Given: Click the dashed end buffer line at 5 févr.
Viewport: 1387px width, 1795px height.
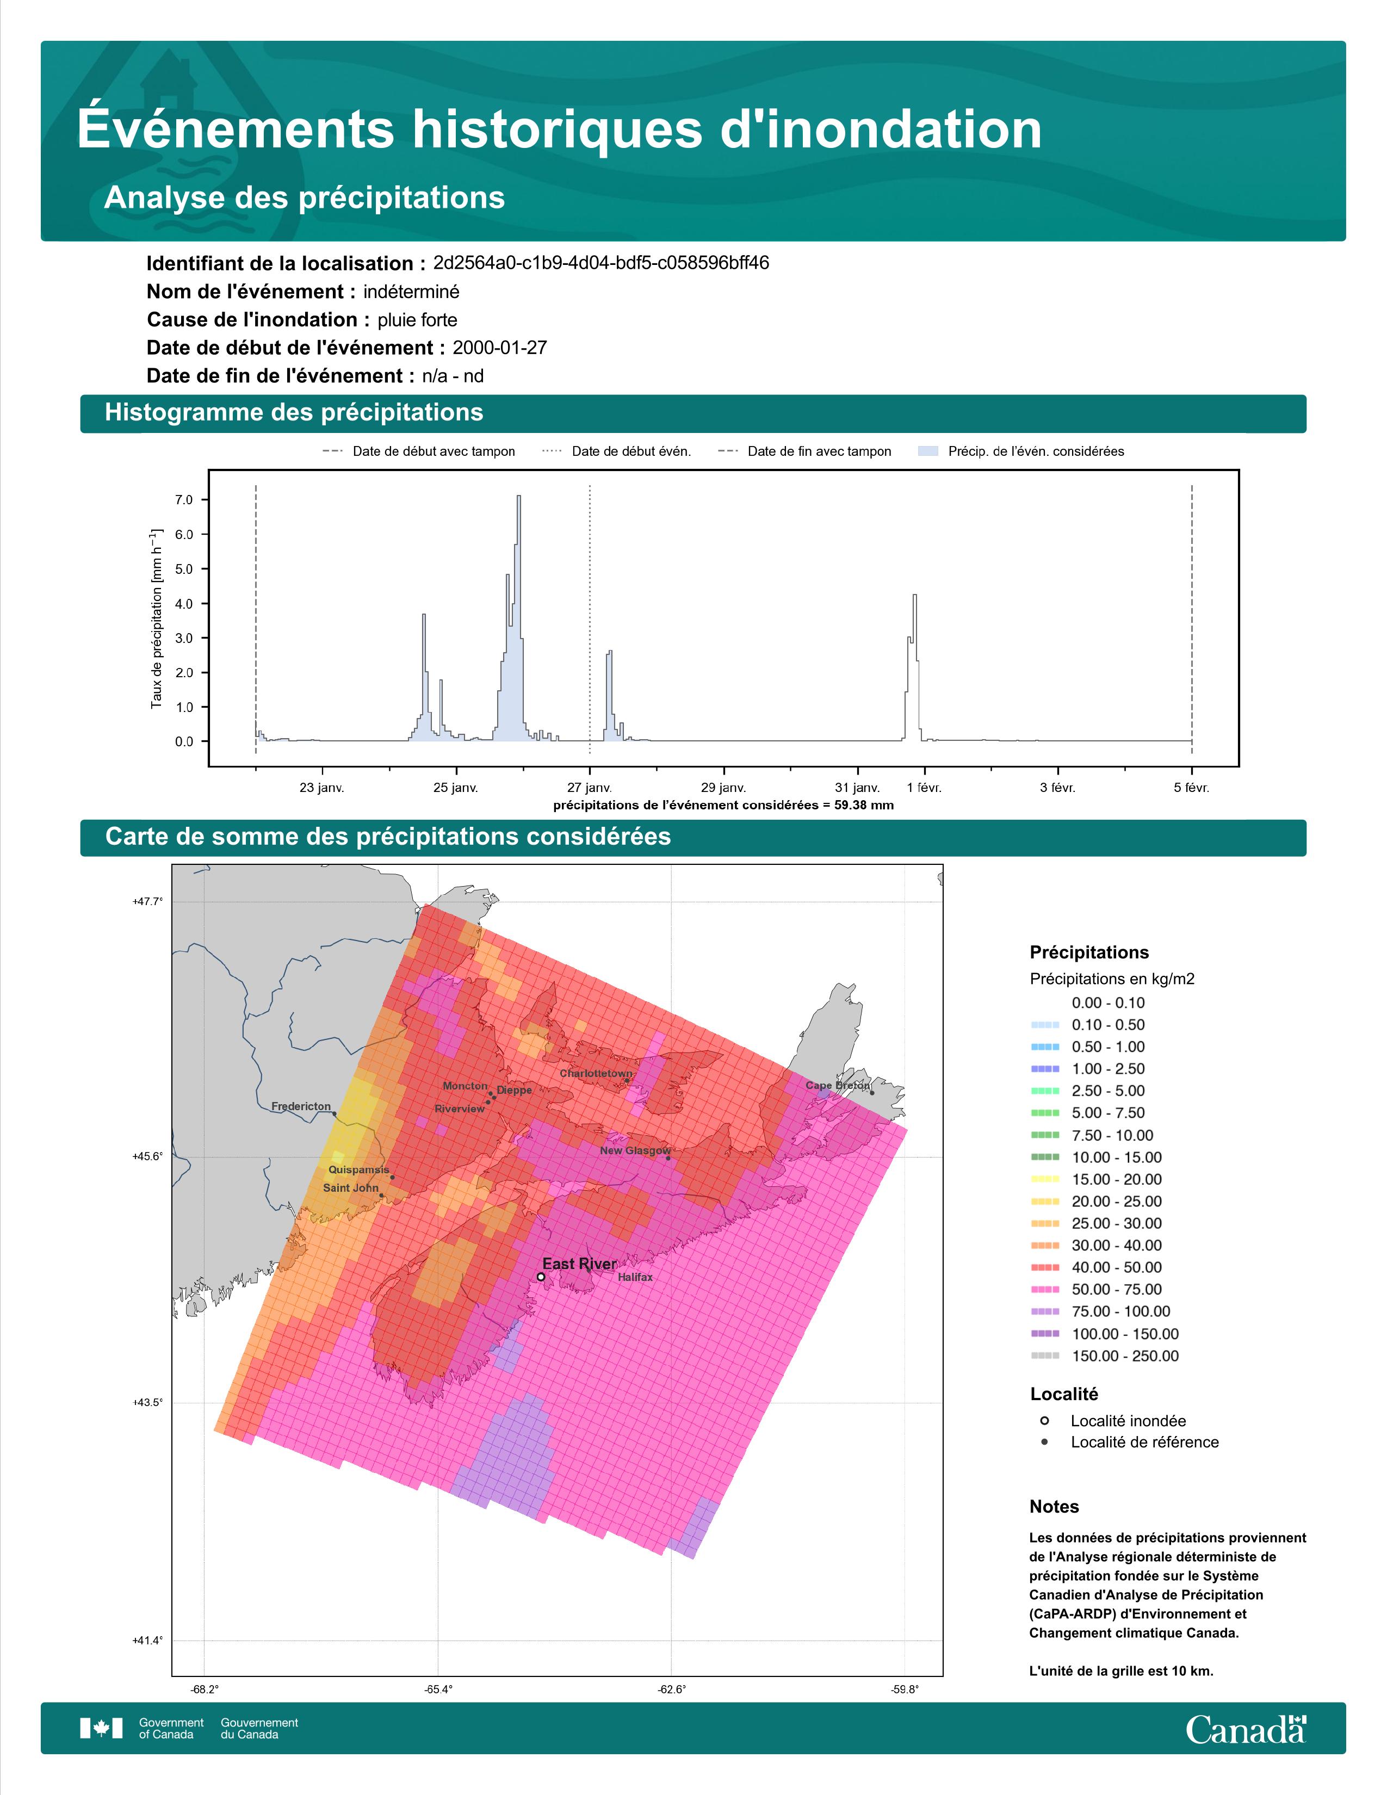Looking at the screenshot, I should (1191, 619).
